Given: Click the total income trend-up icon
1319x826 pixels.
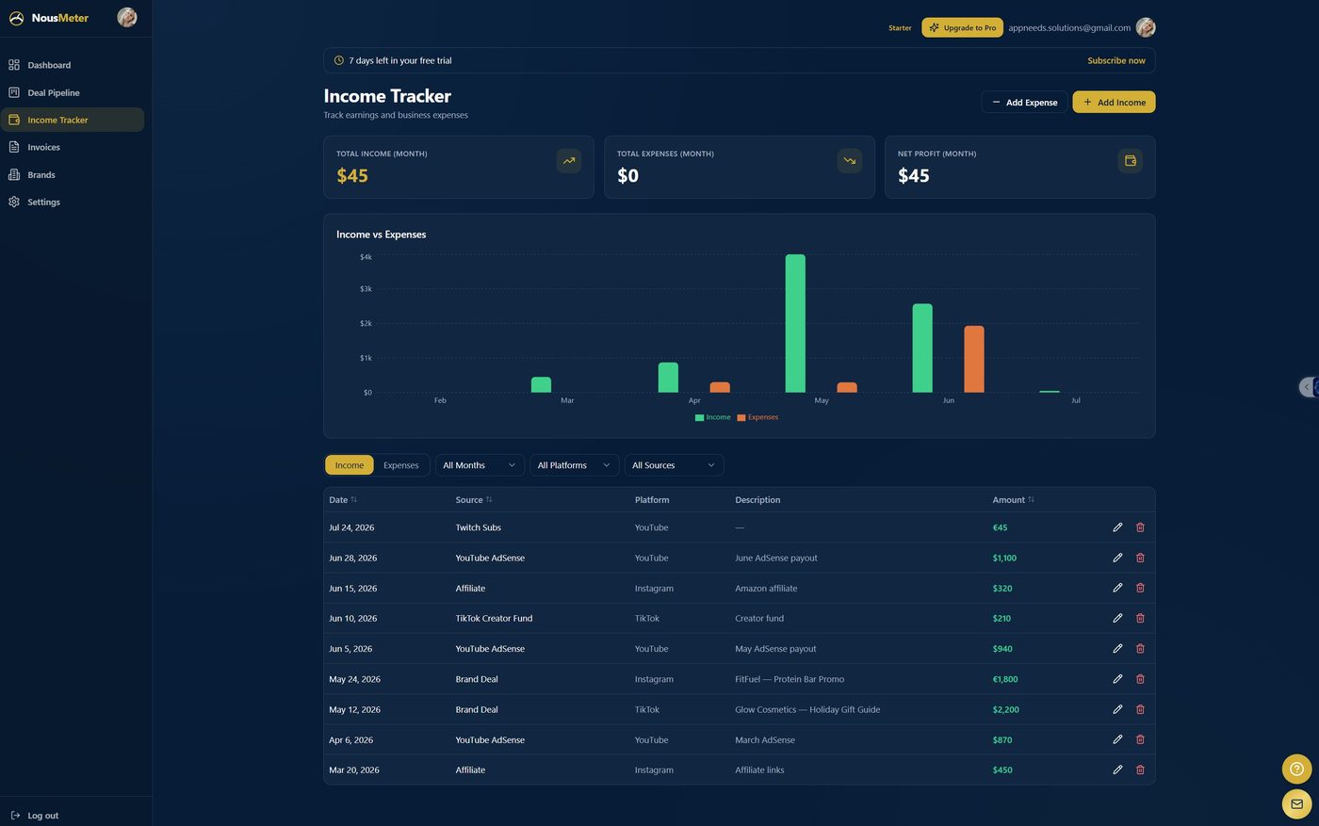Looking at the screenshot, I should coord(569,161).
